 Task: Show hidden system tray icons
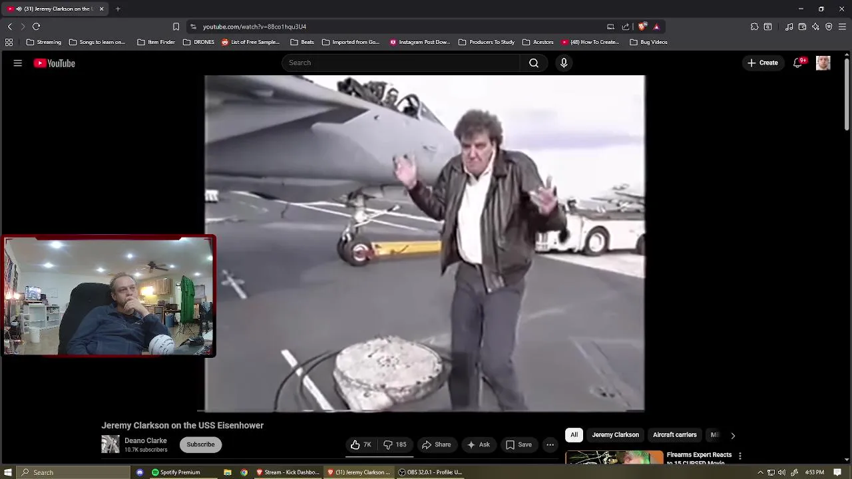(x=760, y=472)
